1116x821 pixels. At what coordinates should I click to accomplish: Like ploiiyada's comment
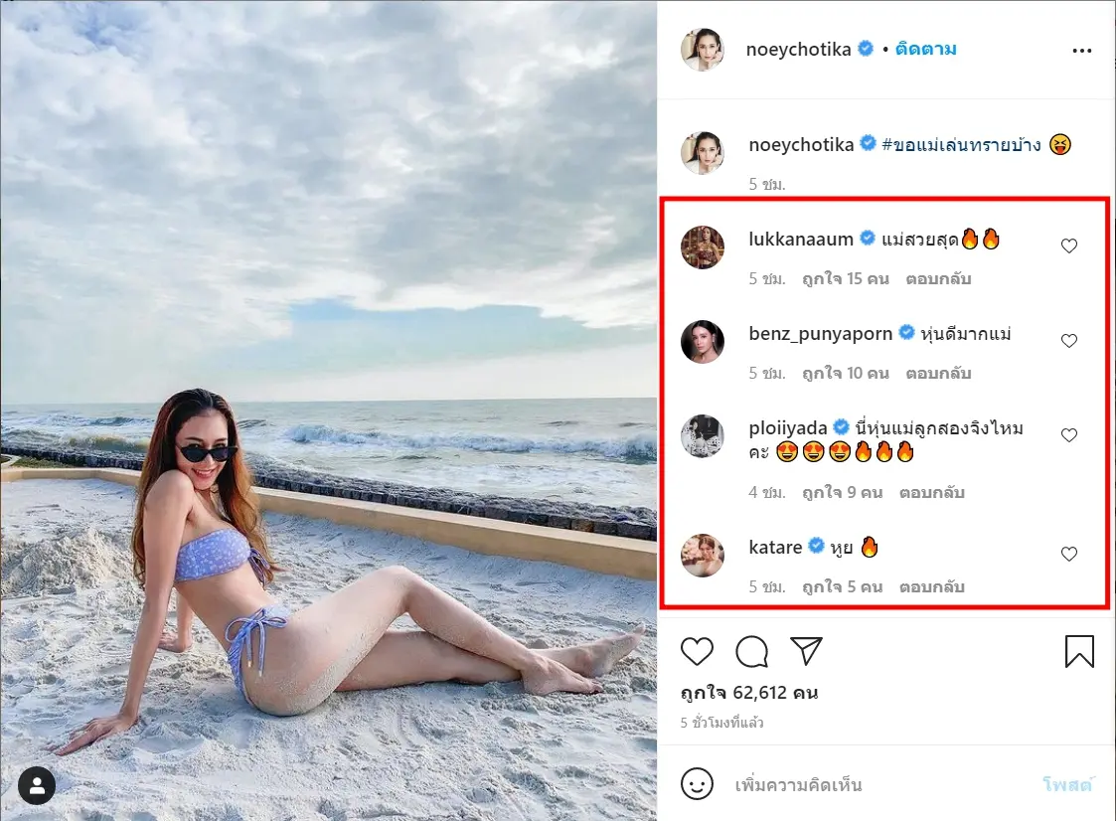[1069, 435]
